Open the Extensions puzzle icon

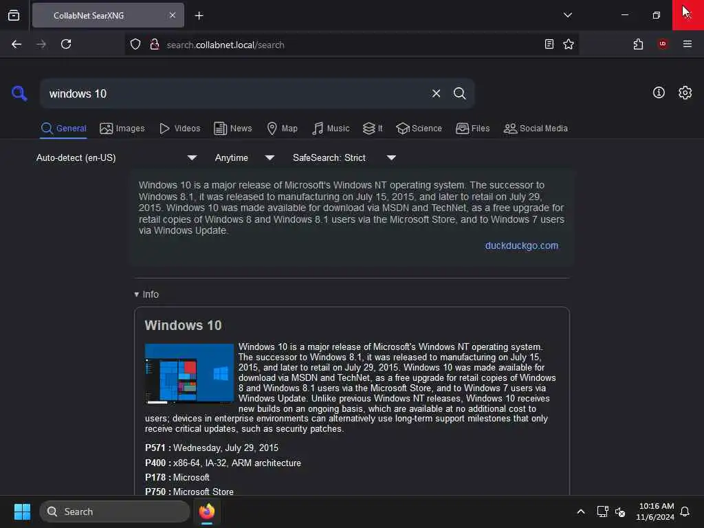point(638,44)
